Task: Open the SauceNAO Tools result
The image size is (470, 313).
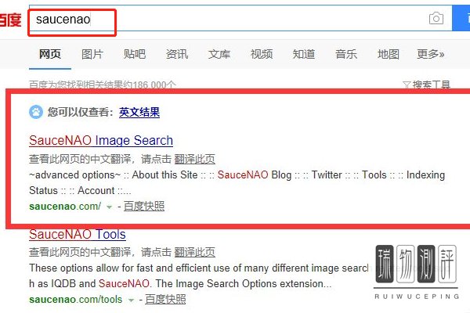Action: 78,234
